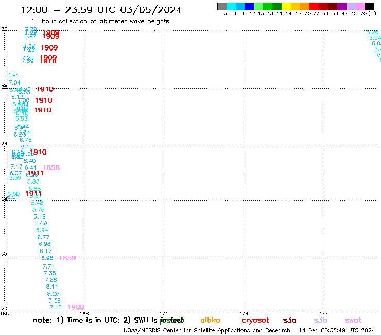Click the 171 longitude axis label
Screen dimensions: 381x335
coord(164,313)
